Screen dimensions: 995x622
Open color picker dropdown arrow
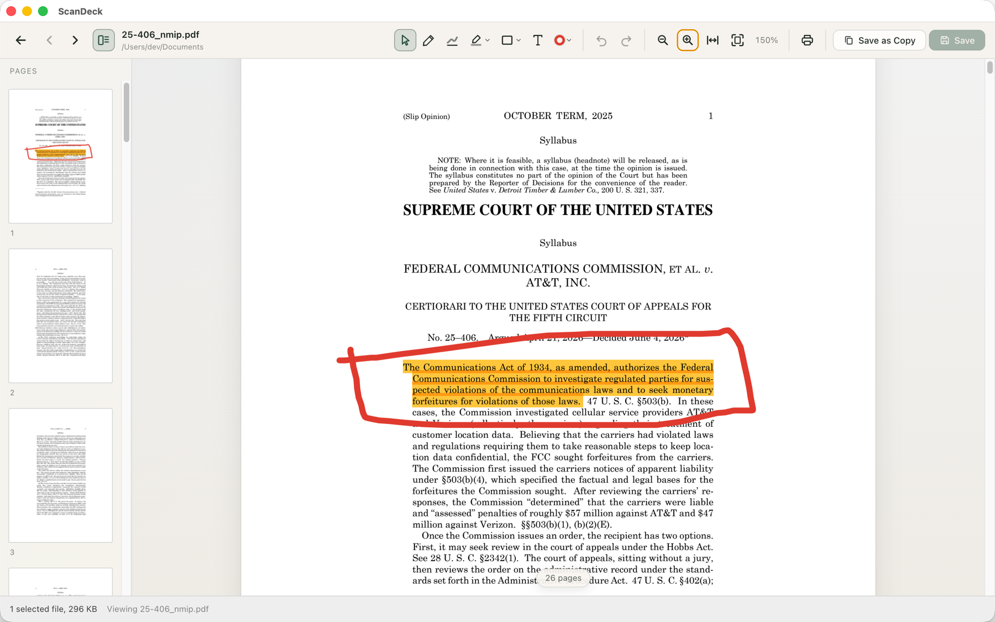point(569,40)
